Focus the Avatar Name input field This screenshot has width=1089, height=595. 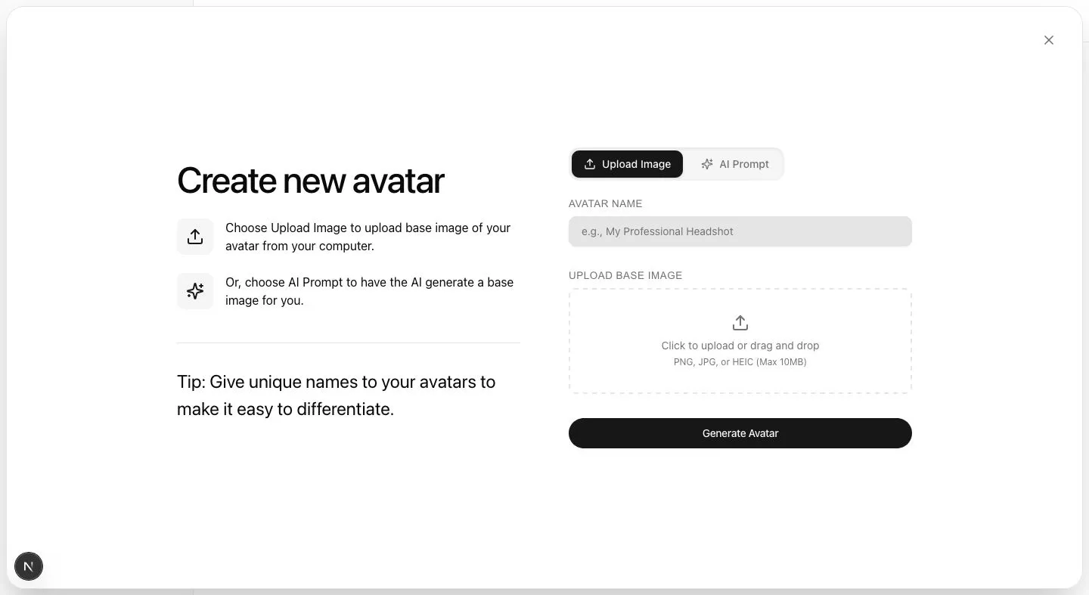click(x=740, y=231)
